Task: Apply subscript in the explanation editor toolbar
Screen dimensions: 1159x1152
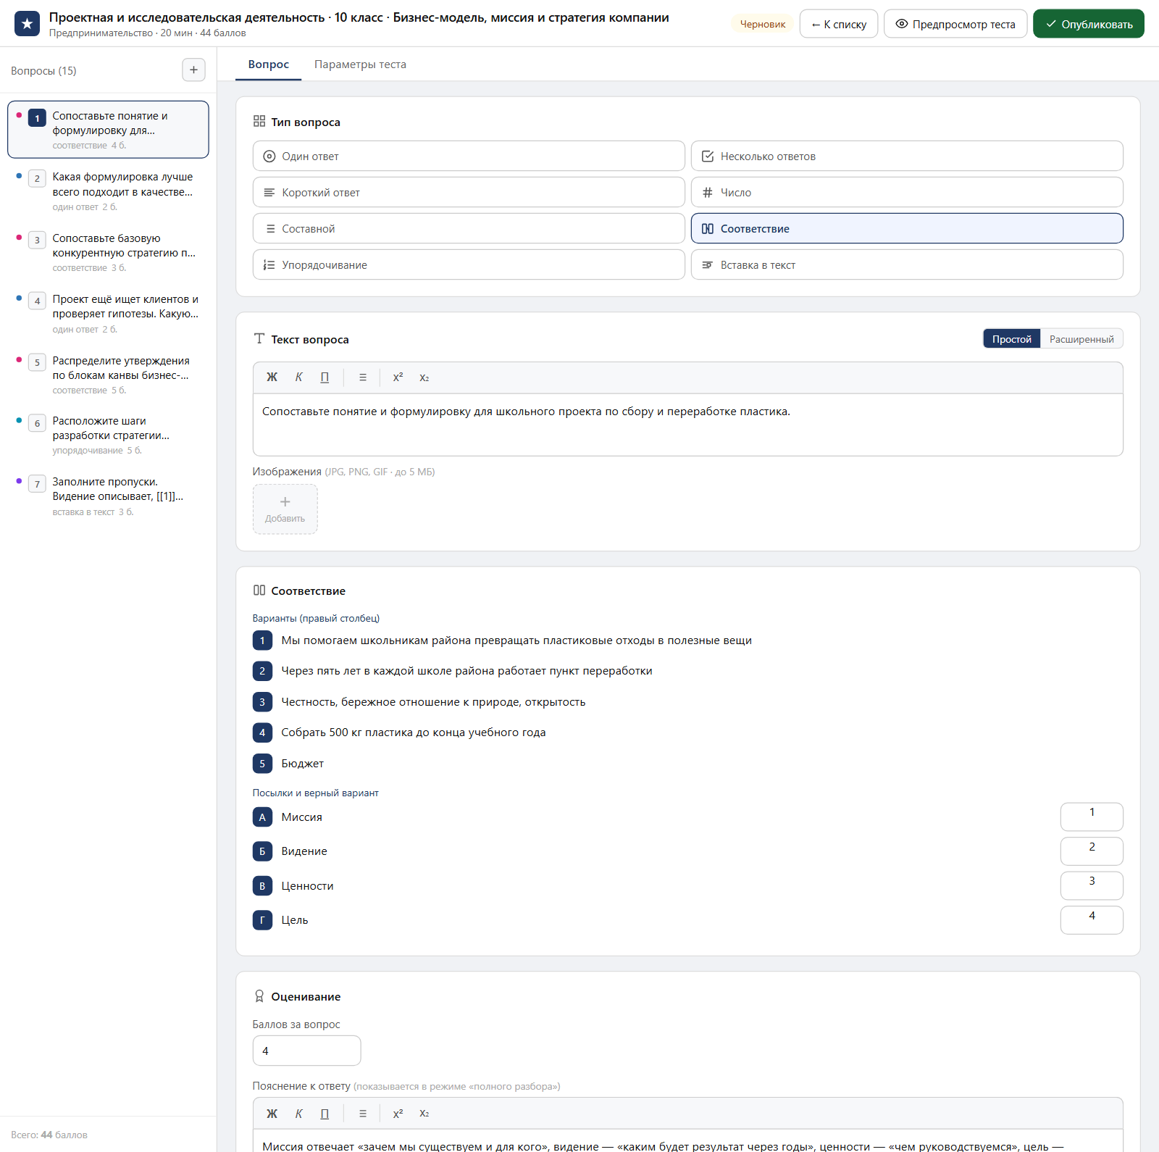Action: tap(424, 1114)
